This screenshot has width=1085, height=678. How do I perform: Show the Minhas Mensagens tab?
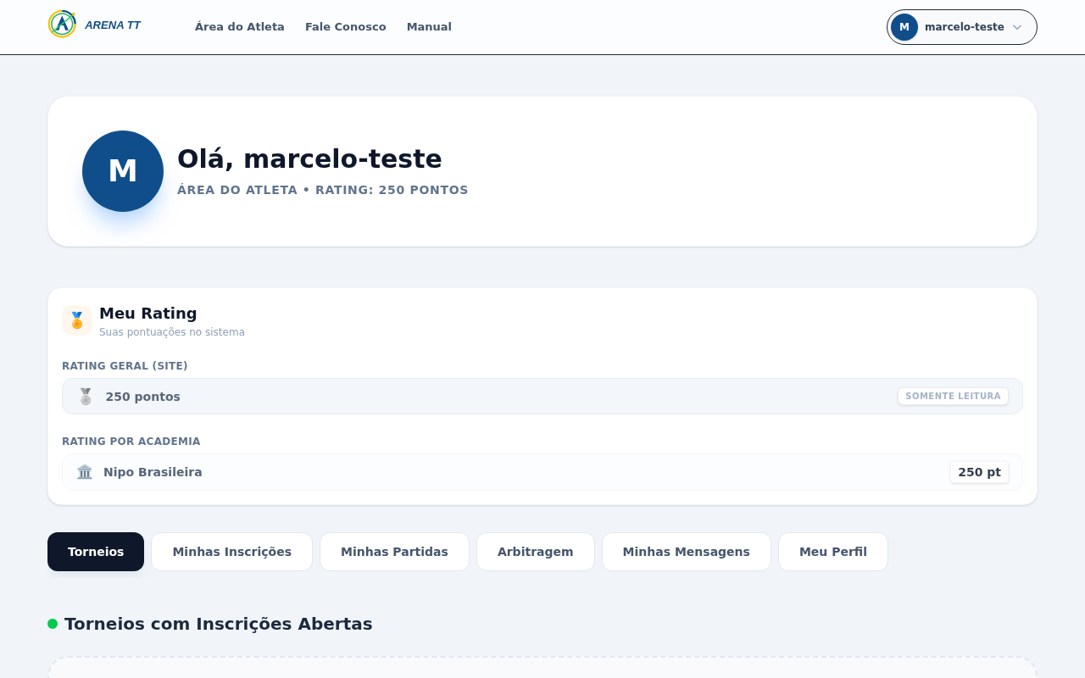pos(686,552)
